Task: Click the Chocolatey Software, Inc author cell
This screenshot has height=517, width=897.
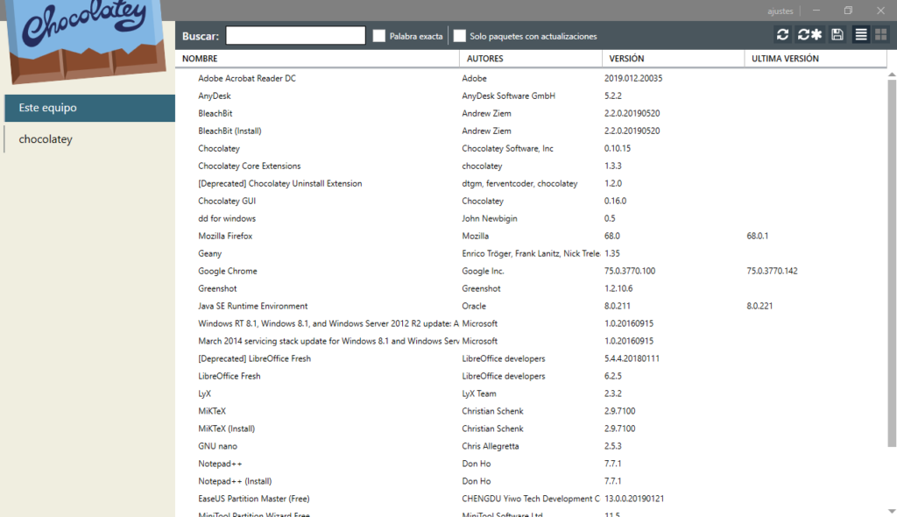Action: coord(507,148)
